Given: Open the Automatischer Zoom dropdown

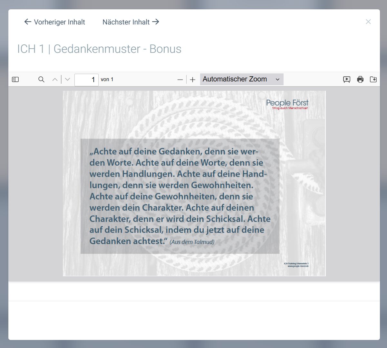Looking at the screenshot, I should 241,79.
